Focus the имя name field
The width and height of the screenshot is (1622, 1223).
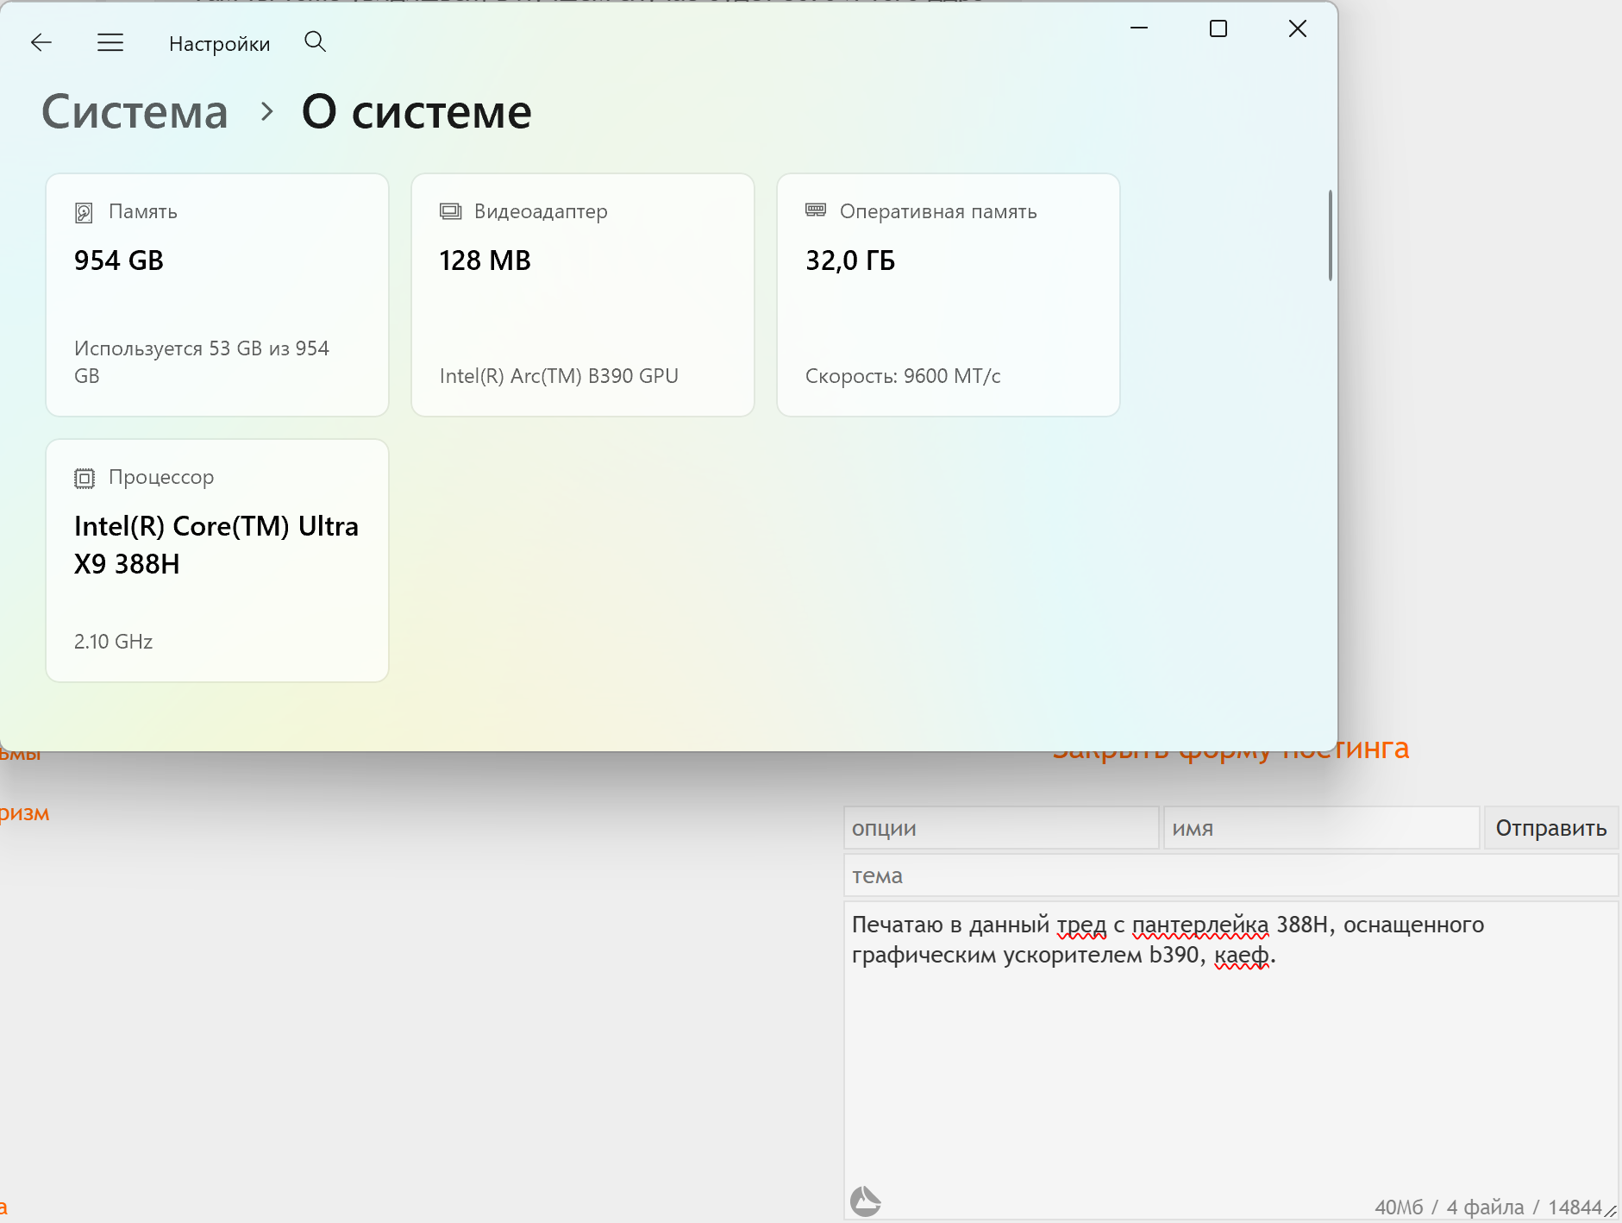1321,828
